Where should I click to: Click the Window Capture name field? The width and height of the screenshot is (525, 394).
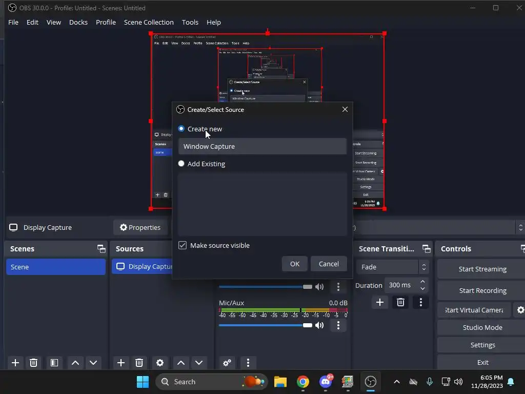[x=262, y=146]
